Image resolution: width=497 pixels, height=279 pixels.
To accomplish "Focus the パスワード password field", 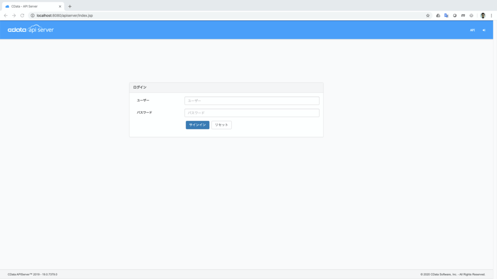I will 252,113.
